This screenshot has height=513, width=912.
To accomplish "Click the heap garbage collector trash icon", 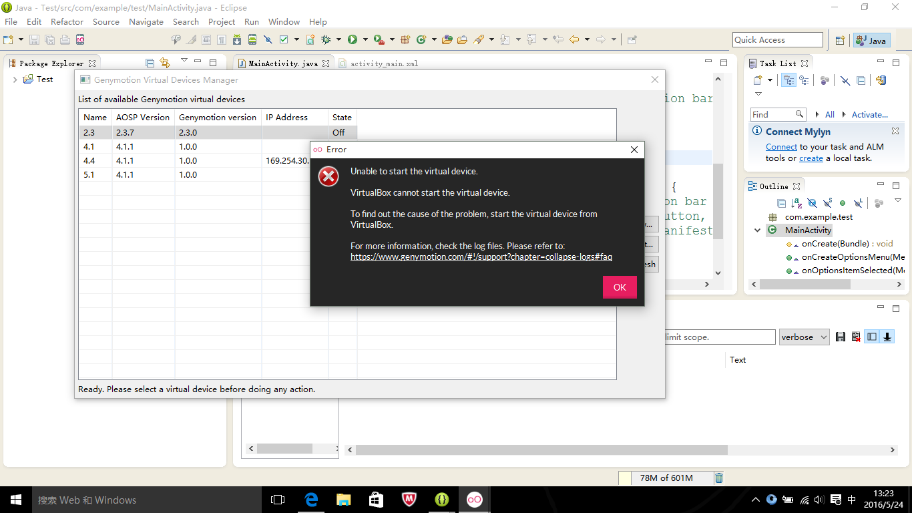I will pos(718,478).
